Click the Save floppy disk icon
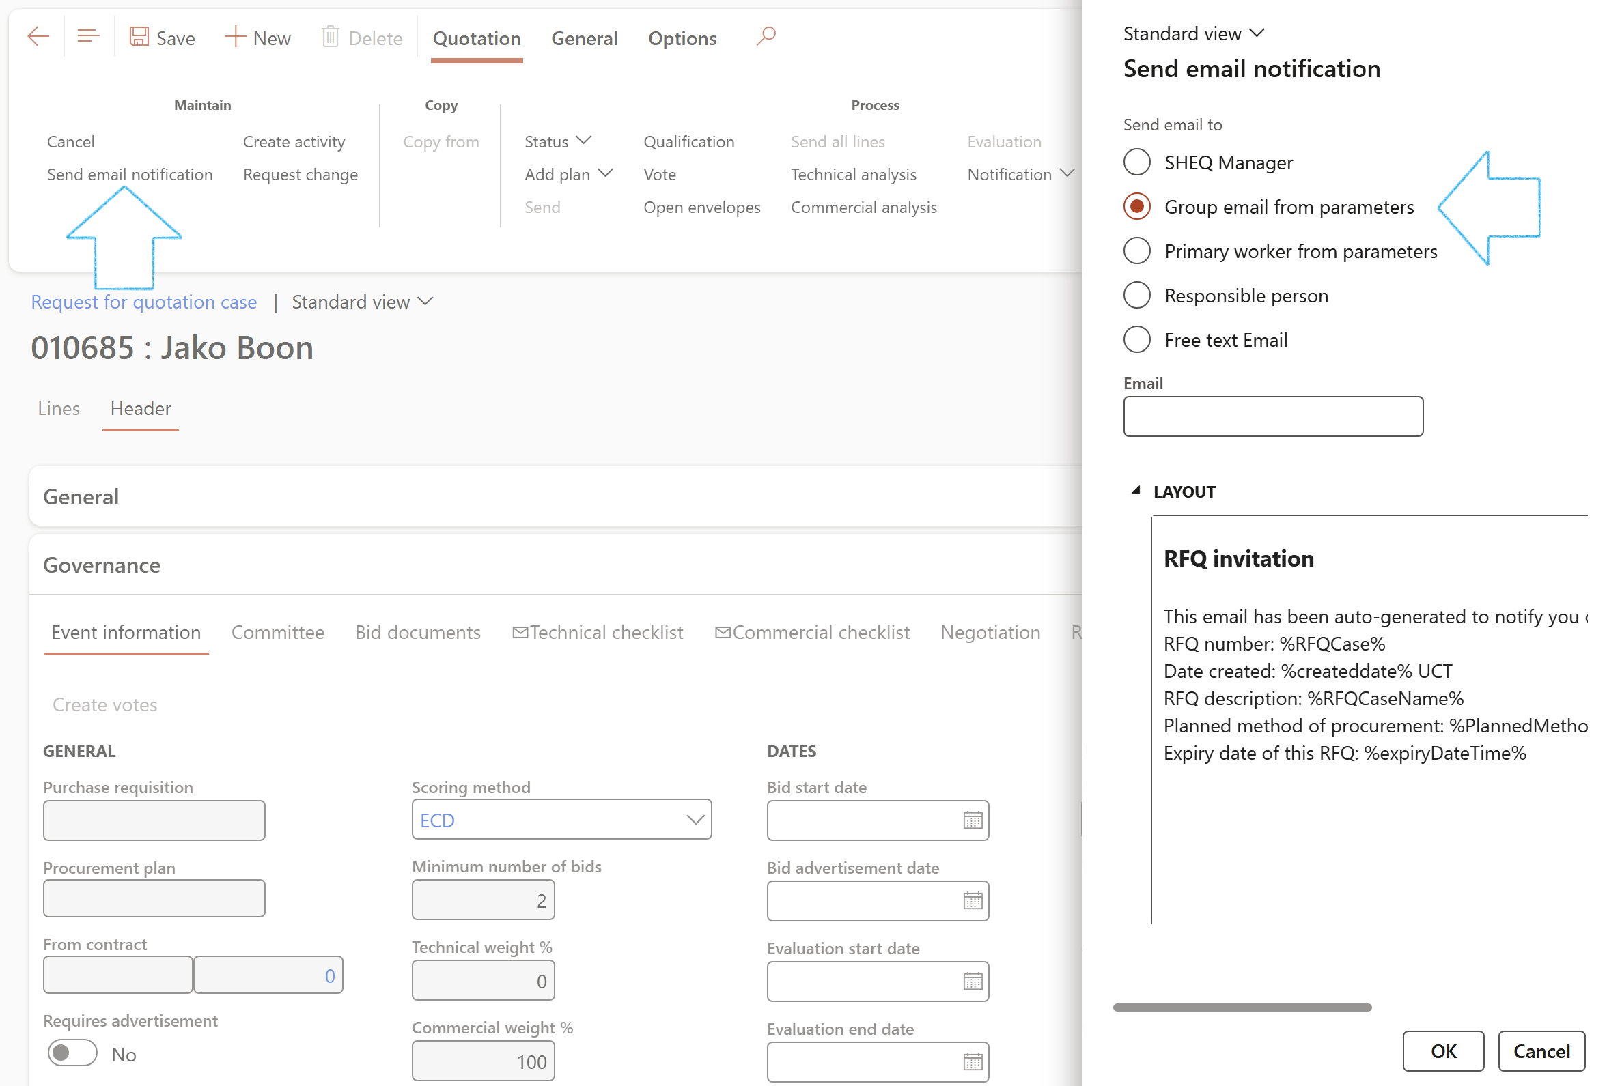This screenshot has height=1086, width=1607. [x=139, y=37]
